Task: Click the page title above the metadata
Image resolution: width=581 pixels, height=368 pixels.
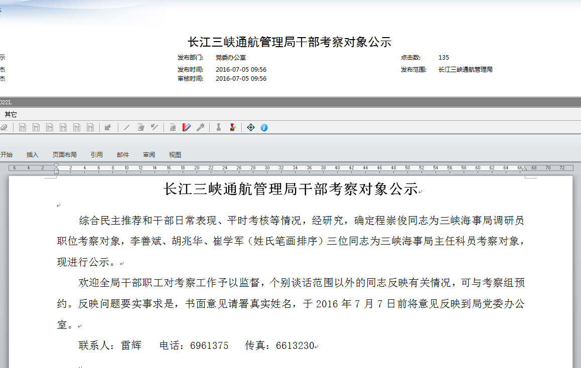Action: tap(289, 42)
